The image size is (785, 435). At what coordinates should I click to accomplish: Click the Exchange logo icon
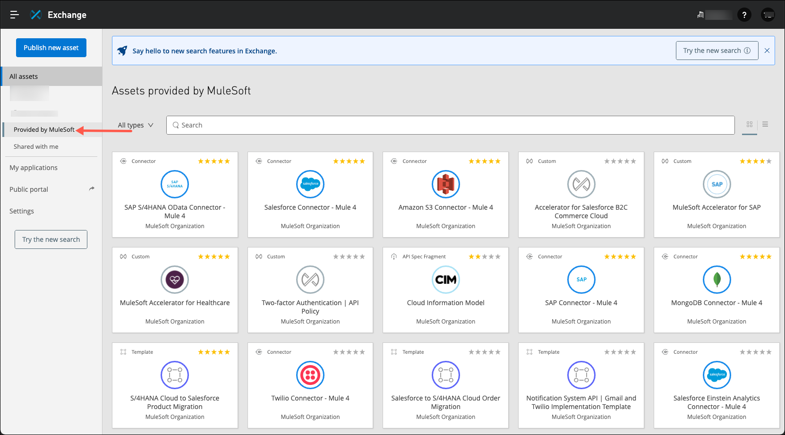(36, 15)
